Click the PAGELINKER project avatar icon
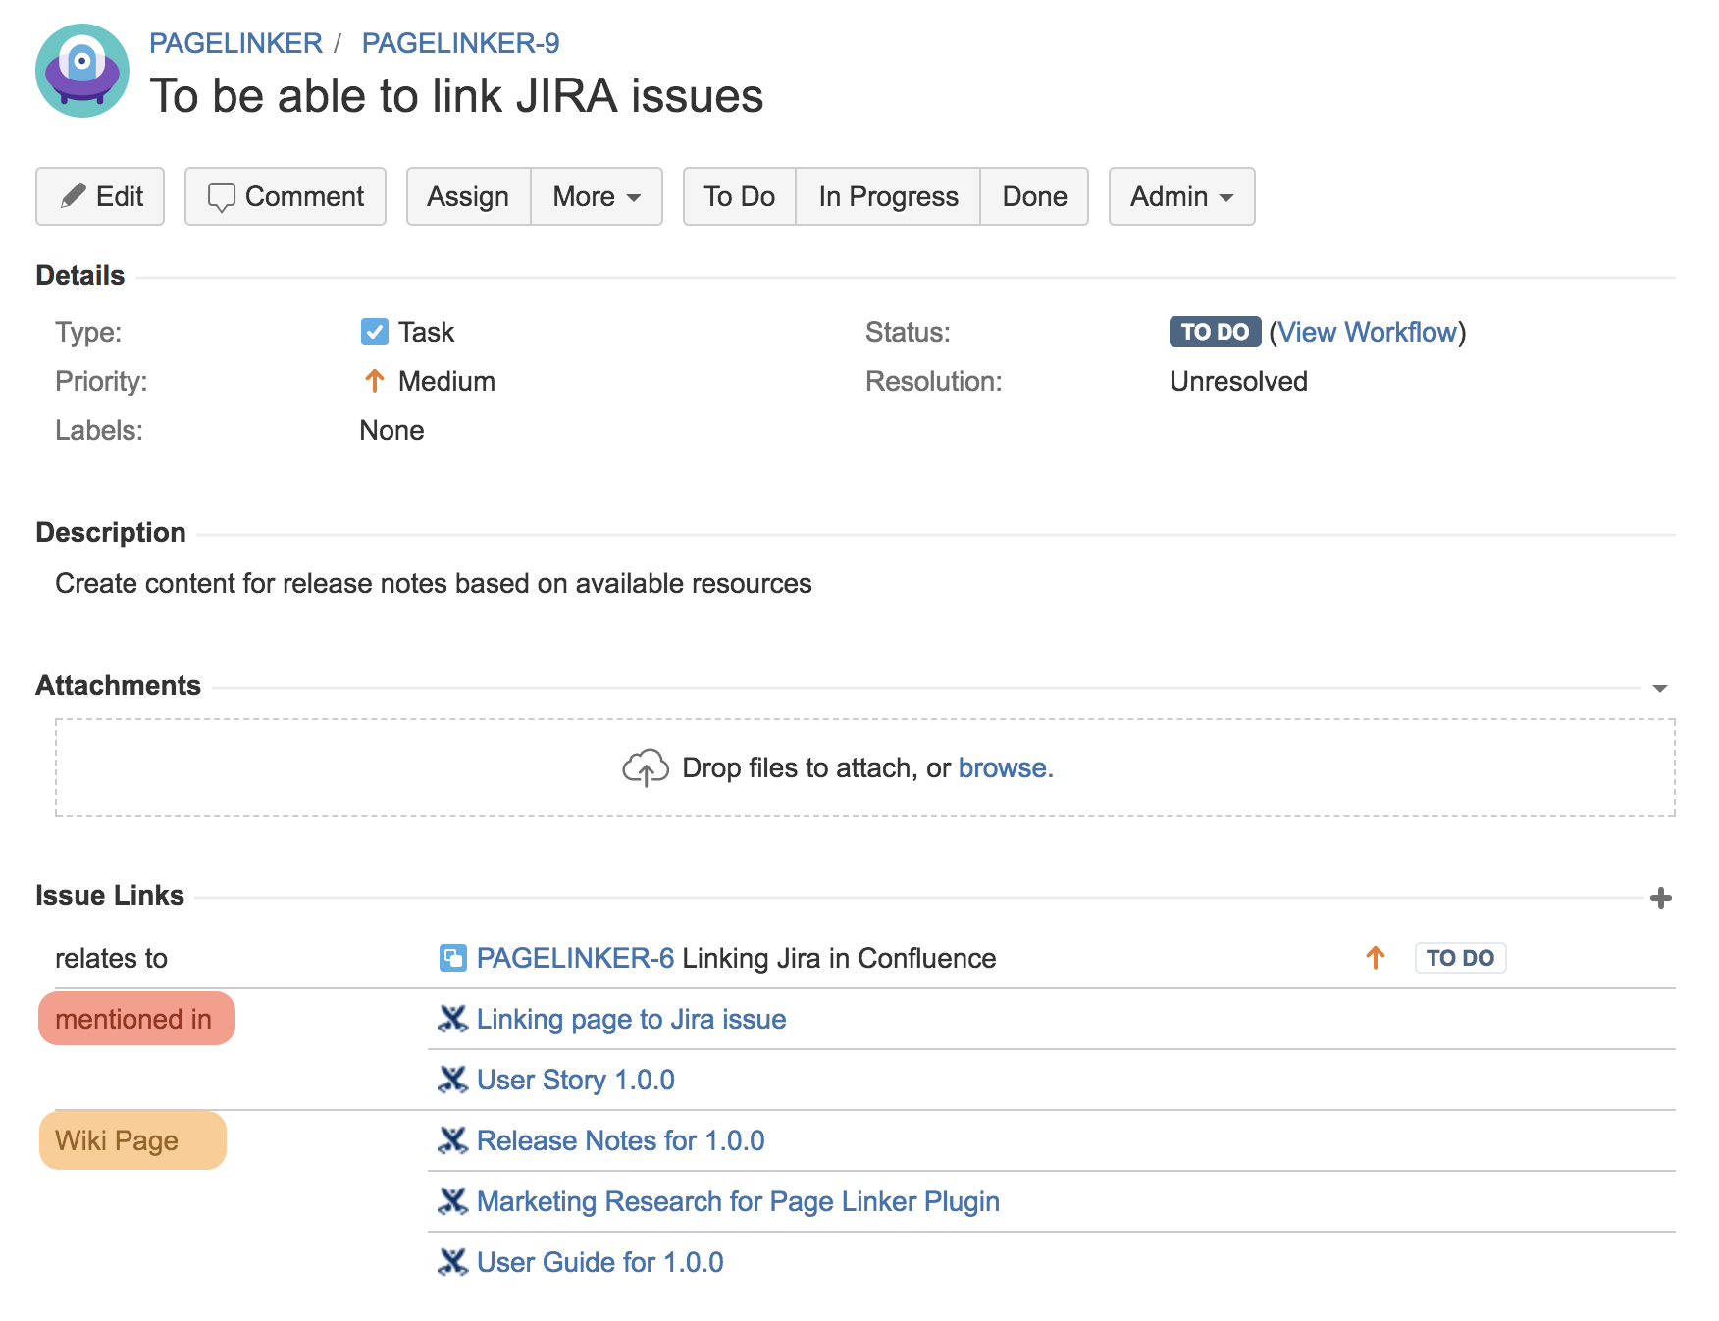This screenshot has width=1719, height=1321. click(82, 70)
